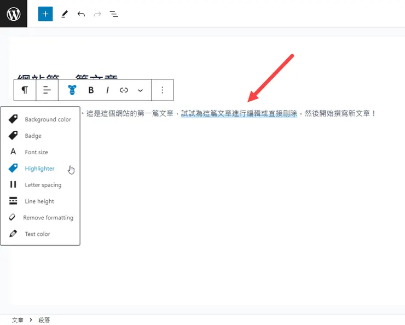Select 段落 in the bottom breadcrumb
The image size is (405, 325).
[44, 320]
